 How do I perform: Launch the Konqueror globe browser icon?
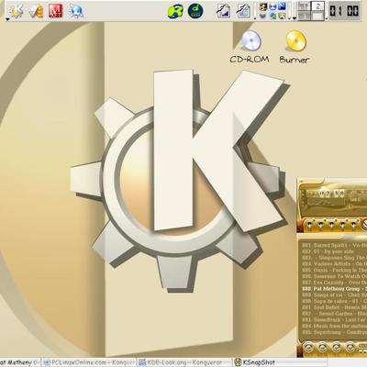[x=75, y=11]
